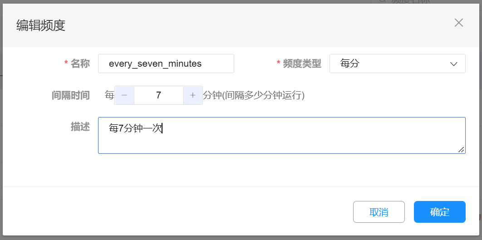Click the textarea resize handle in 描述
The image size is (482, 240).
pyautogui.click(x=461, y=150)
